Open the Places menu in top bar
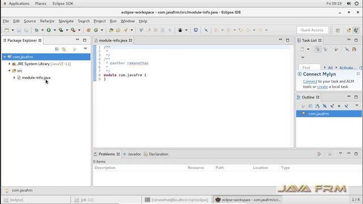This screenshot has width=363, height=204. (x=40, y=3)
